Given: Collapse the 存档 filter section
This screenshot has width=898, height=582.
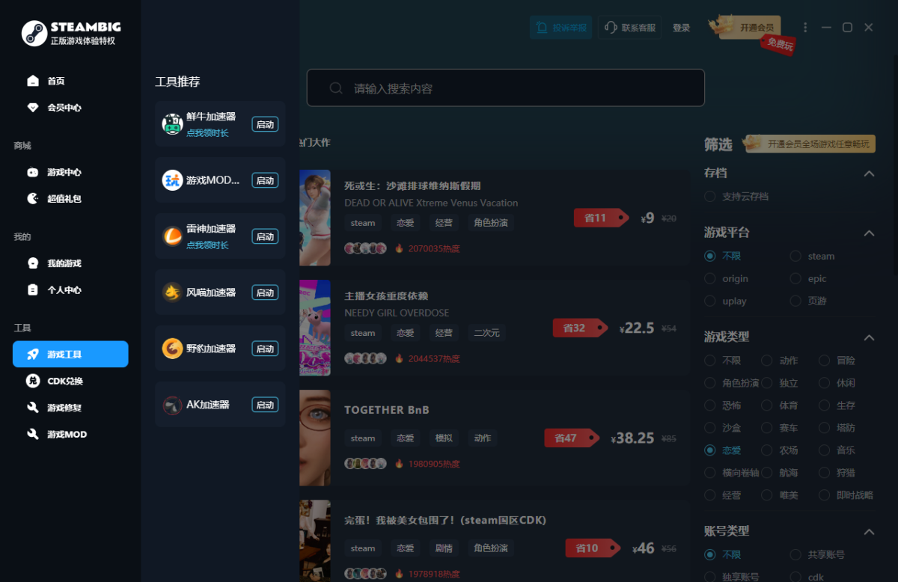Looking at the screenshot, I should click(869, 174).
